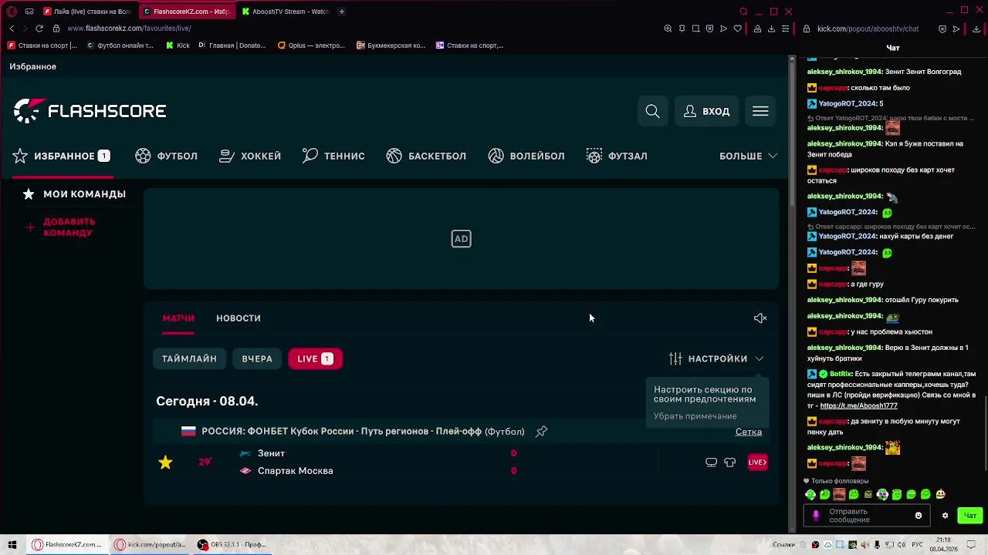
Task: Focus the flashscorekz.com address bar
Action: pyautogui.click(x=129, y=29)
